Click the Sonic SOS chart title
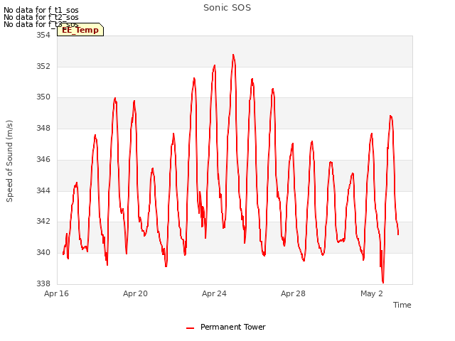Viewport: 455px width, 341px height. [227, 8]
